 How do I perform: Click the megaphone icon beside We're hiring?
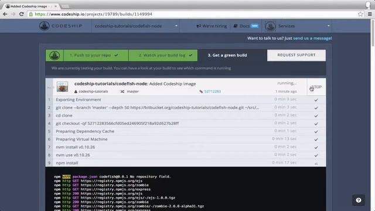tap(199, 26)
